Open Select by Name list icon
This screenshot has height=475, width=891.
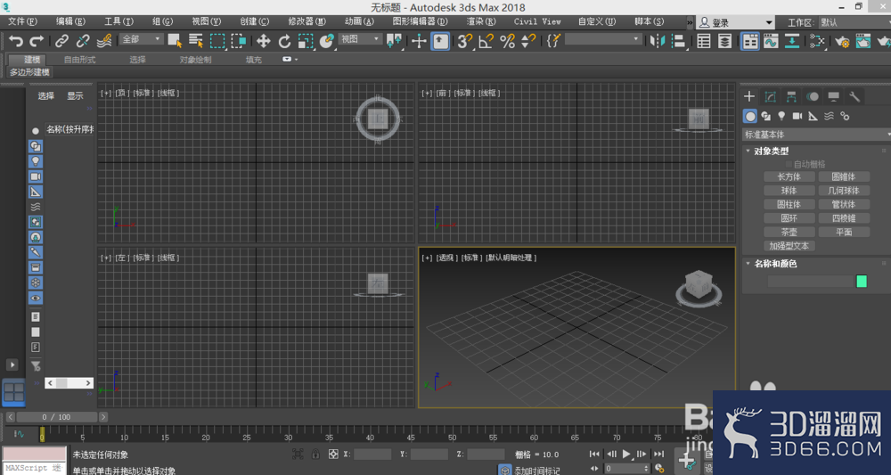coord(196,41)
